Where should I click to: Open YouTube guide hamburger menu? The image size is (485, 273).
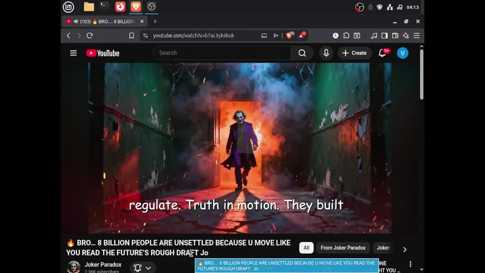point(74,53)
